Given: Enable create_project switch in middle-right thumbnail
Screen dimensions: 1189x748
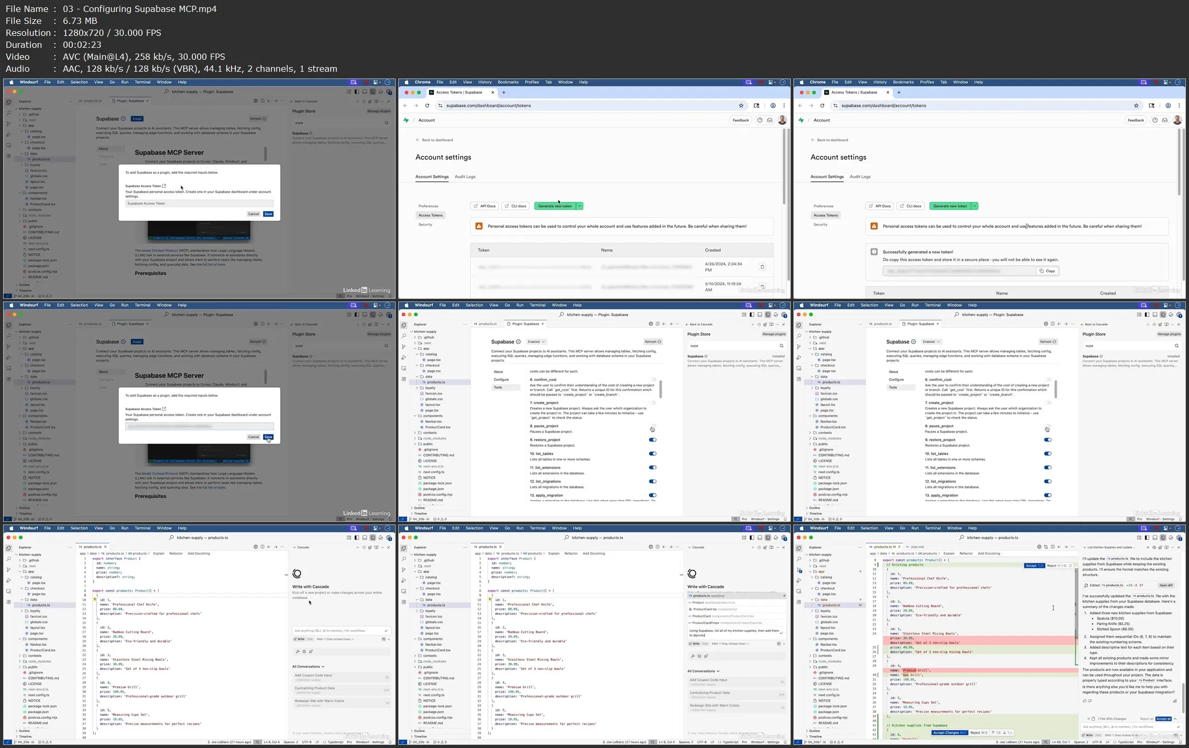Looking at the screenshot, I should [x=1048, y=403].
